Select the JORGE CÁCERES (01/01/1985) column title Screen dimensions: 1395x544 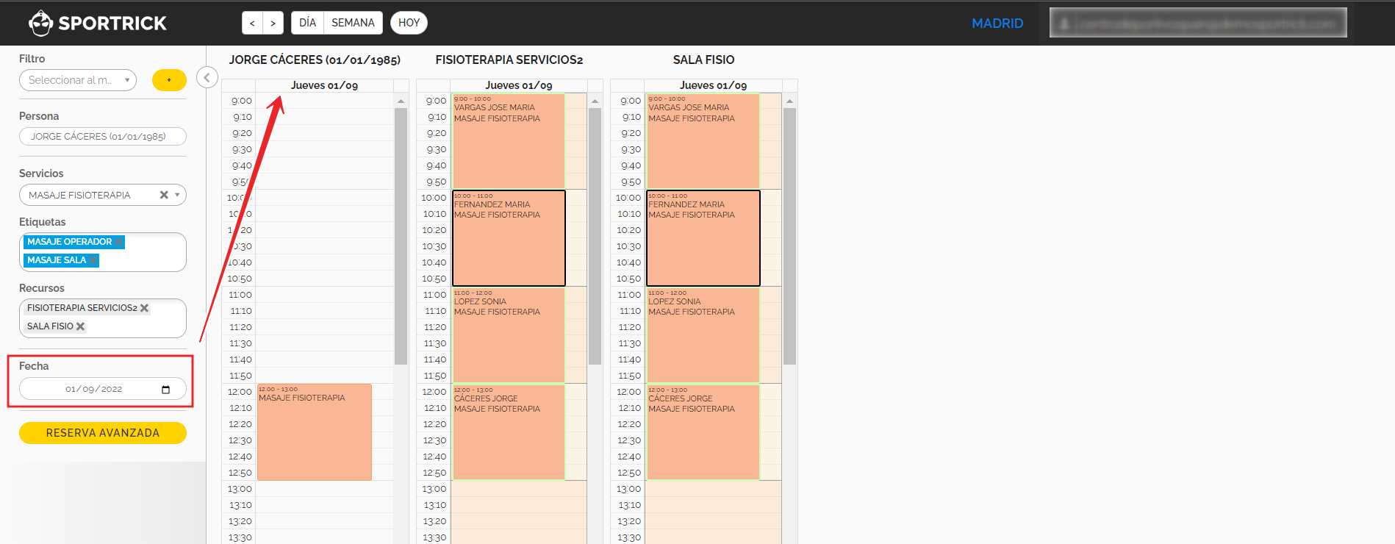(315, 60)
